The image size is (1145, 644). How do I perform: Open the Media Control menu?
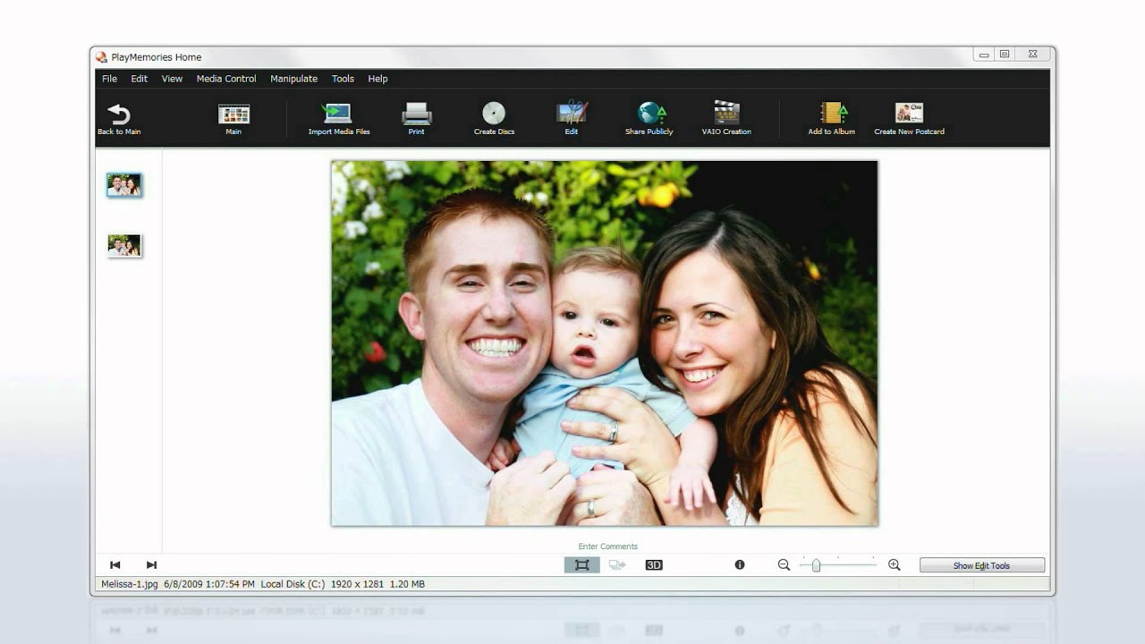[226, 79]
